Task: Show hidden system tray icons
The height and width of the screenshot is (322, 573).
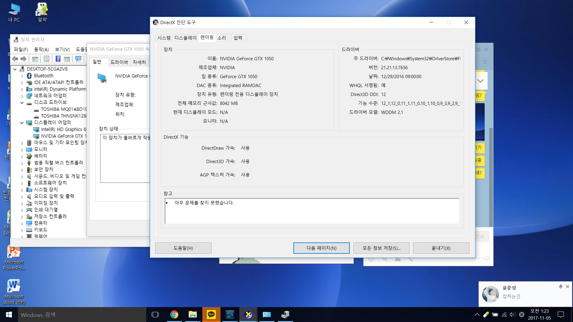Action: [x=477, y=315]
